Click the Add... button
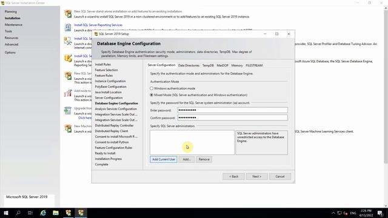 click(x=187, y=159)
